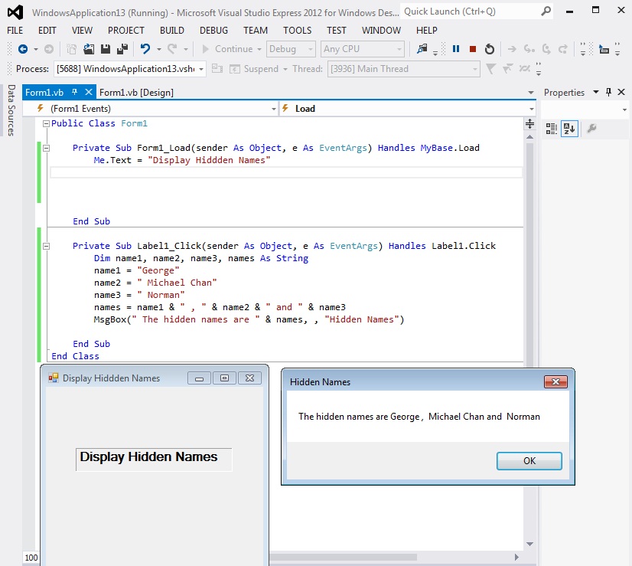Image resolution: width=632 pixels, height=566 pixels.
Task: Click the Save floppy disk icon
Action: click(x=106, y=49)
